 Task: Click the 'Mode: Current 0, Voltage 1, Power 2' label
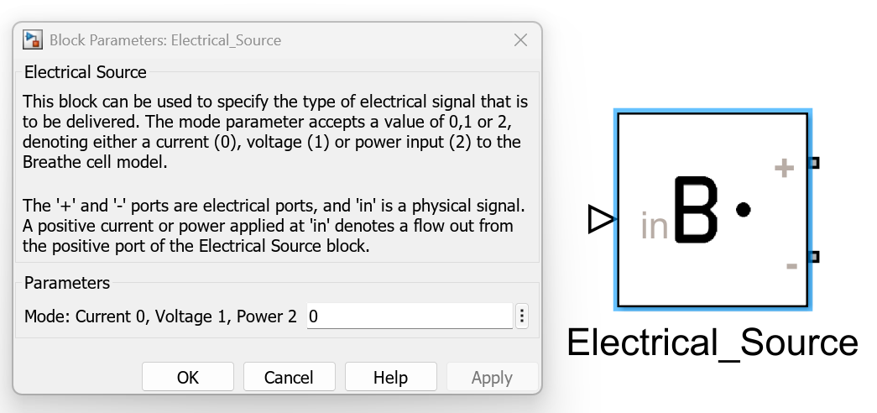160,316
